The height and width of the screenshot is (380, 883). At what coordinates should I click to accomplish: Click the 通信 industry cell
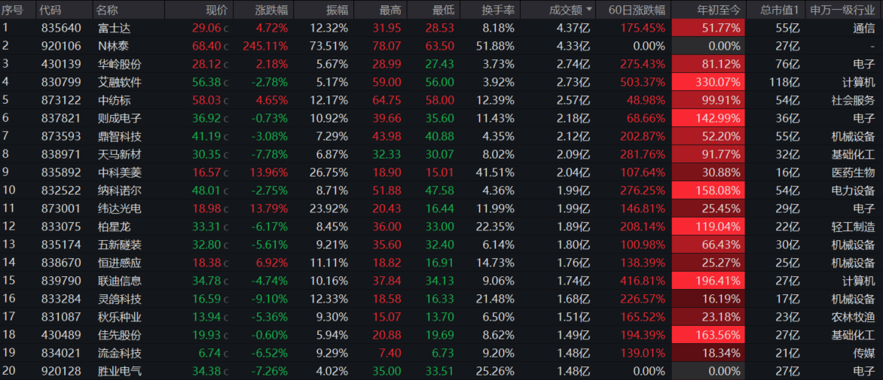coord(864,28)
